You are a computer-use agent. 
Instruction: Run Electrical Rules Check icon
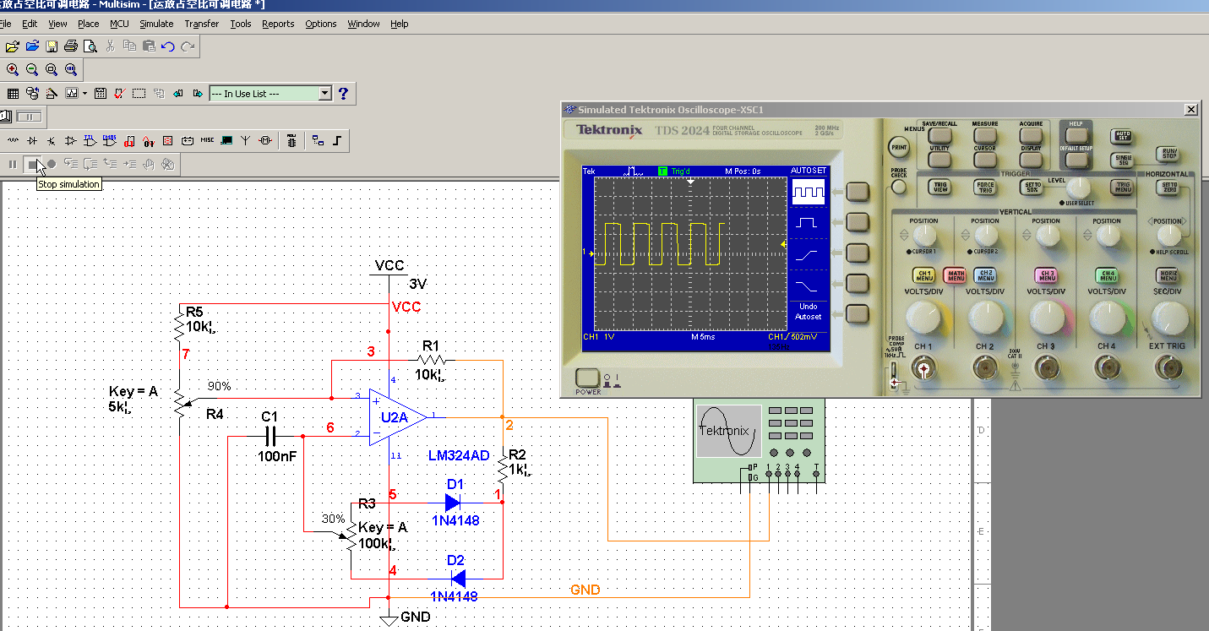click(x=119, y=93)
